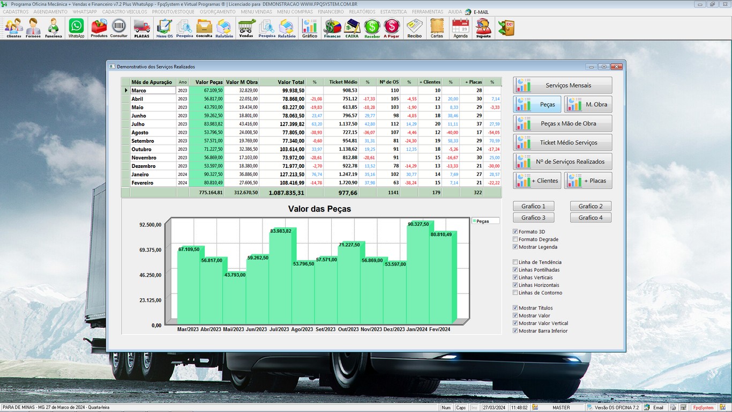
Task: Open the FINANCEIRO menu
Action: (331, 12)
